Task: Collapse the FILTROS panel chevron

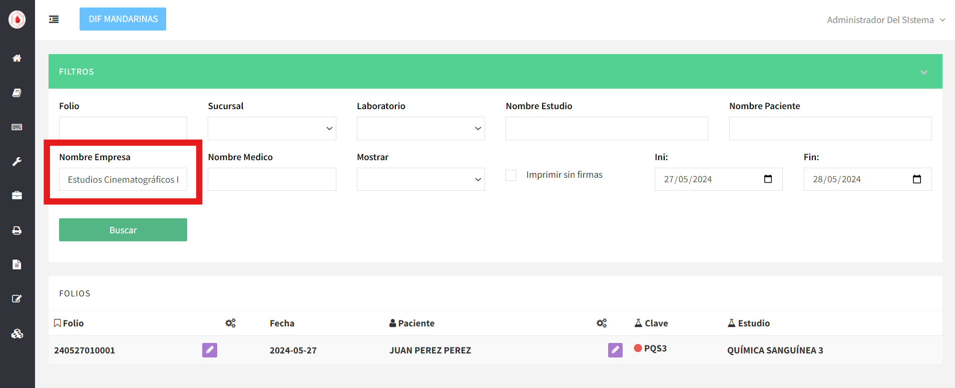Action: coord(924,72)
